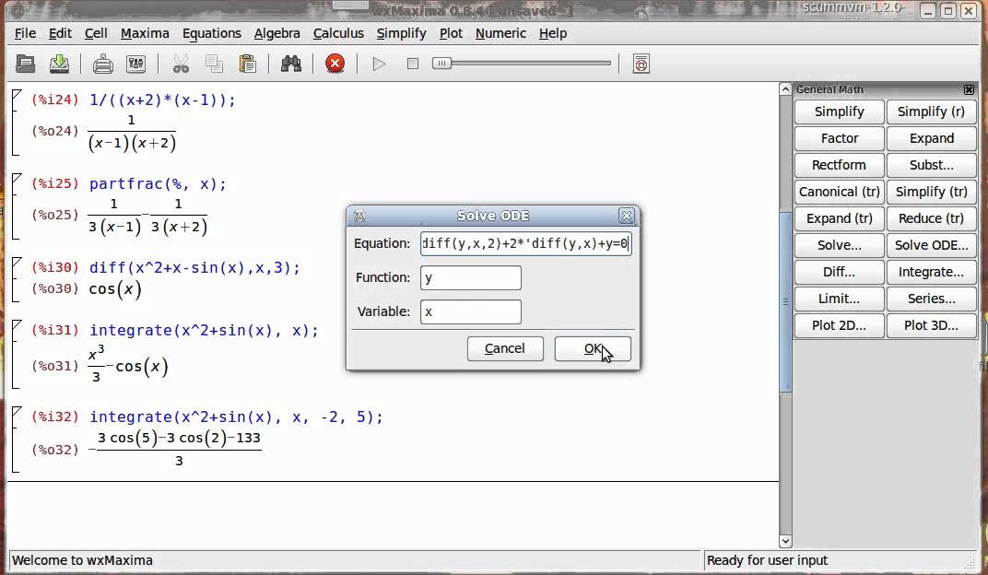Click the Variable input field

[x=471, y=311]
